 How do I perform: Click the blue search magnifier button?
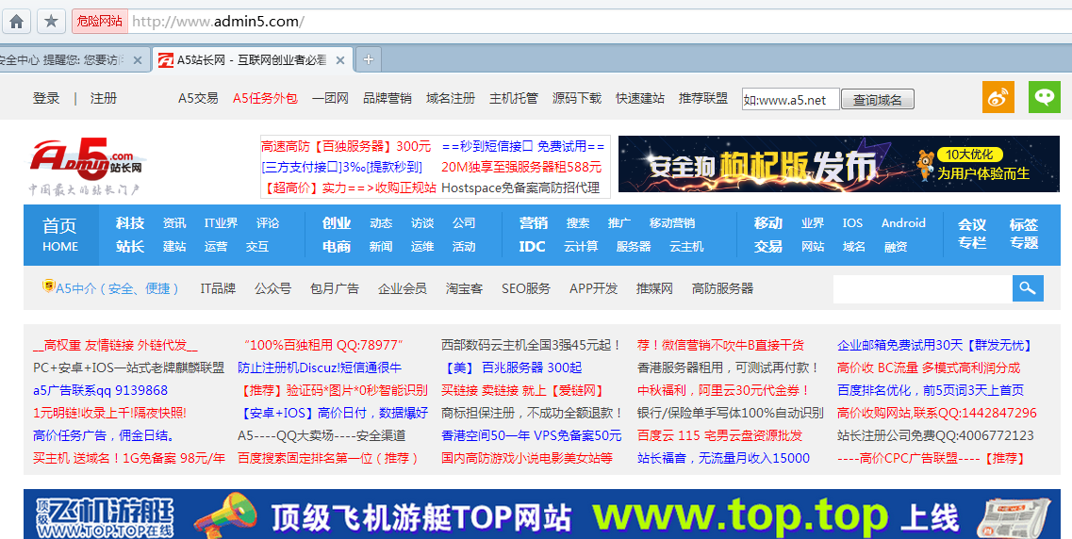tap(1028, 288)
